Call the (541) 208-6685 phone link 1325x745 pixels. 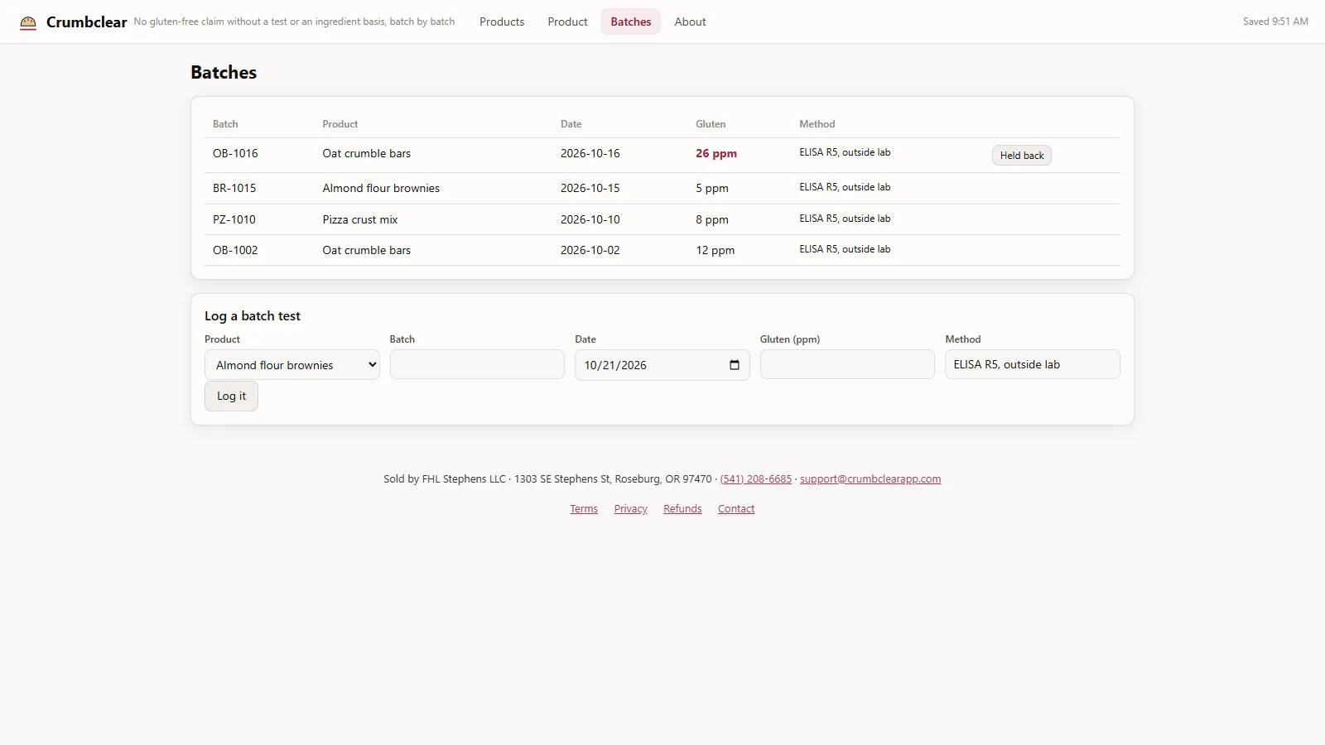click(756, 479)
